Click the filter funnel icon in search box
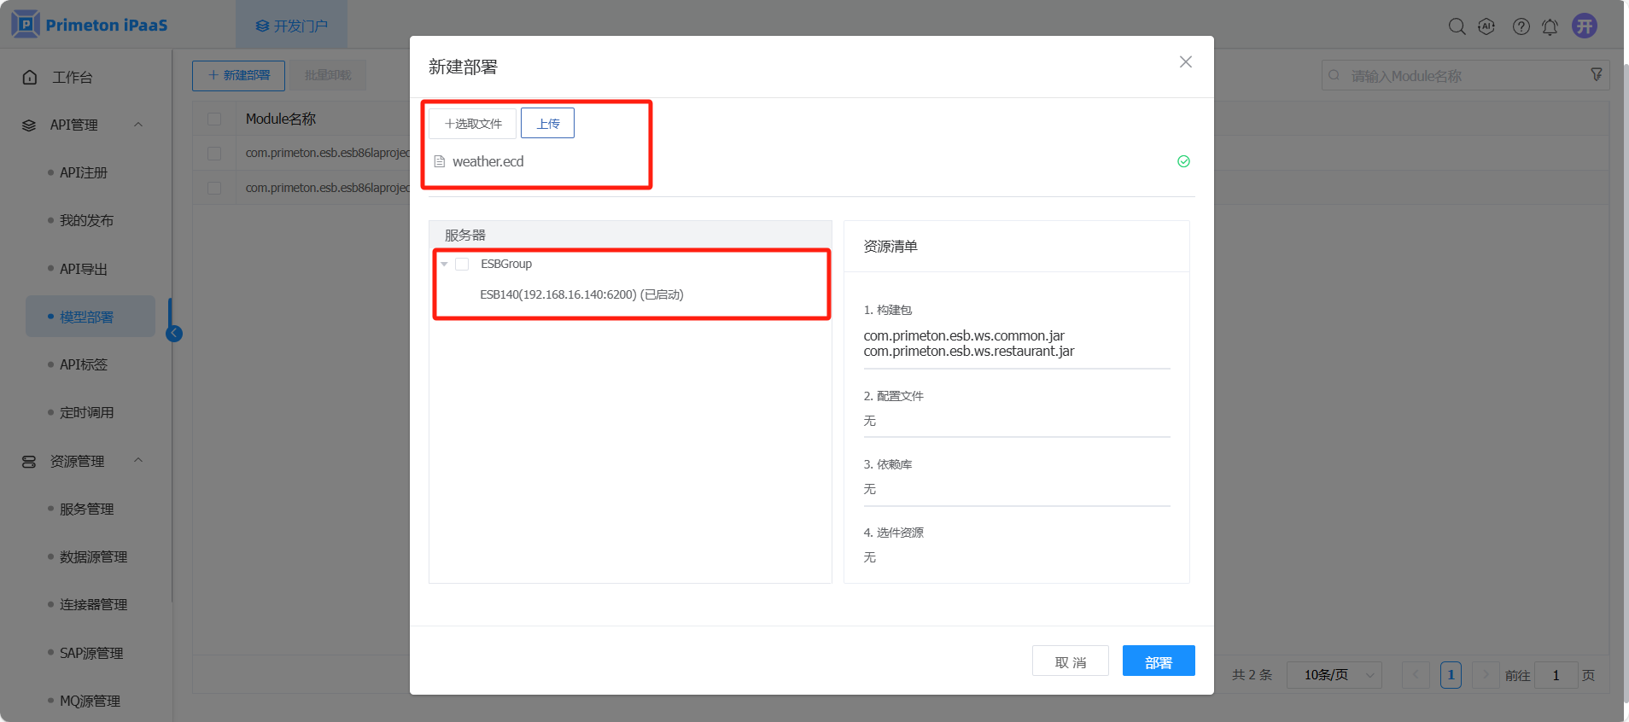The width and height of the screenshot is (1629, 722). pos(1596,75)
